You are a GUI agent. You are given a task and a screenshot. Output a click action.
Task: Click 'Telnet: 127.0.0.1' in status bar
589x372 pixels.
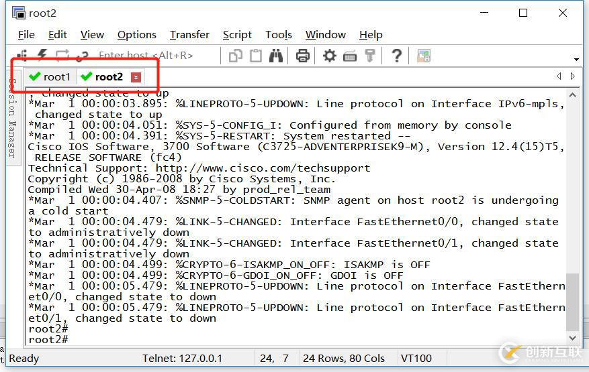click(x=182, y=359)
